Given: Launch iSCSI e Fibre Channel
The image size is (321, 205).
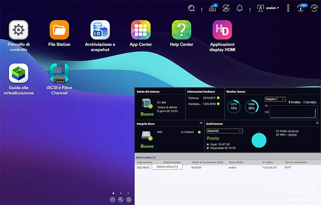Looking at the screenshot, I should tap(59, 73).
